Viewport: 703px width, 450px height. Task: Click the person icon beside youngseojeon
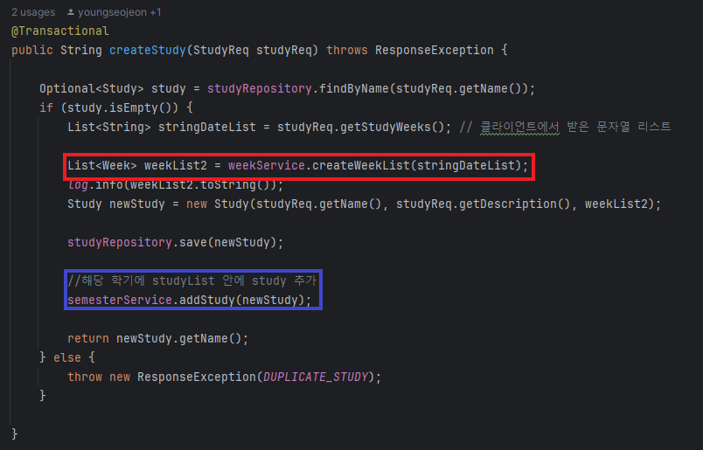pyautogui.click(x=71, y=12)
